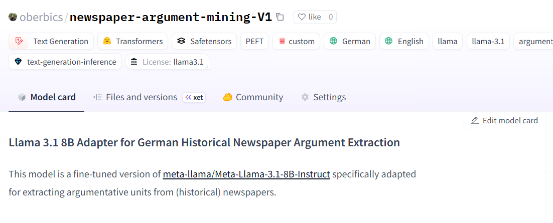
Task: Open text-generation-inference tag
Action: 65,62
